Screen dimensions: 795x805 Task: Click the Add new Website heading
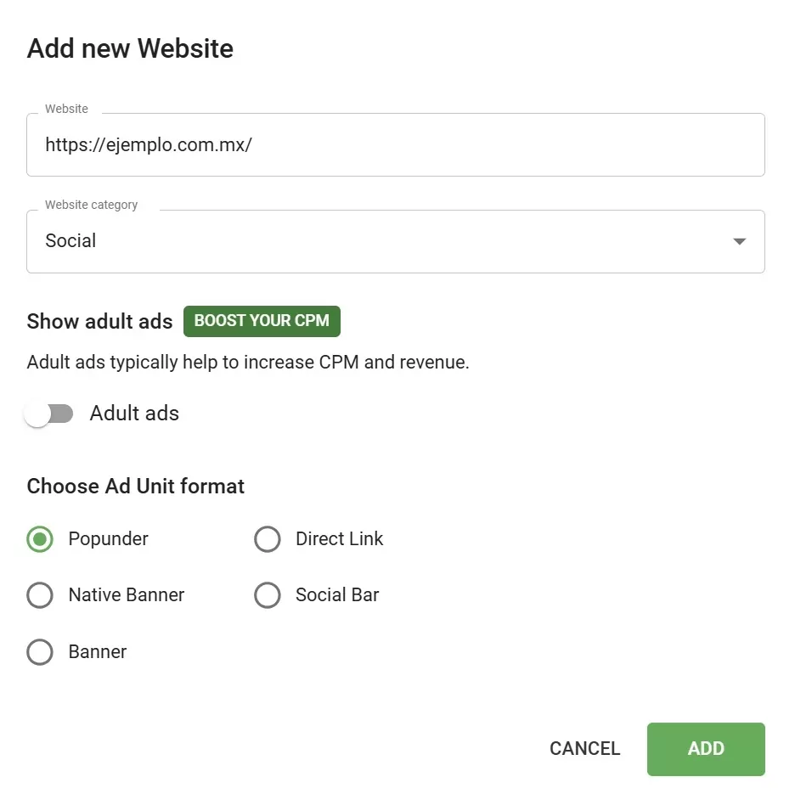point(129,48)
